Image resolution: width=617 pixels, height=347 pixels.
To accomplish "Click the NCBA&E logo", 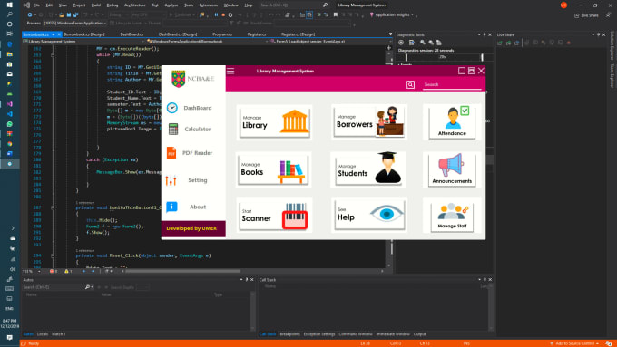I will click(192, 79).
